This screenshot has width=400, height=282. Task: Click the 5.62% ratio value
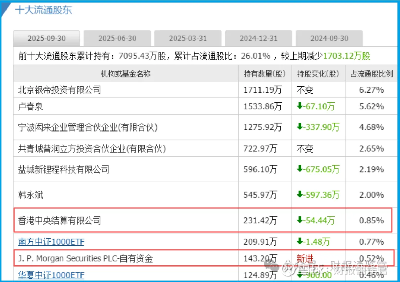[x=371, y=106]
